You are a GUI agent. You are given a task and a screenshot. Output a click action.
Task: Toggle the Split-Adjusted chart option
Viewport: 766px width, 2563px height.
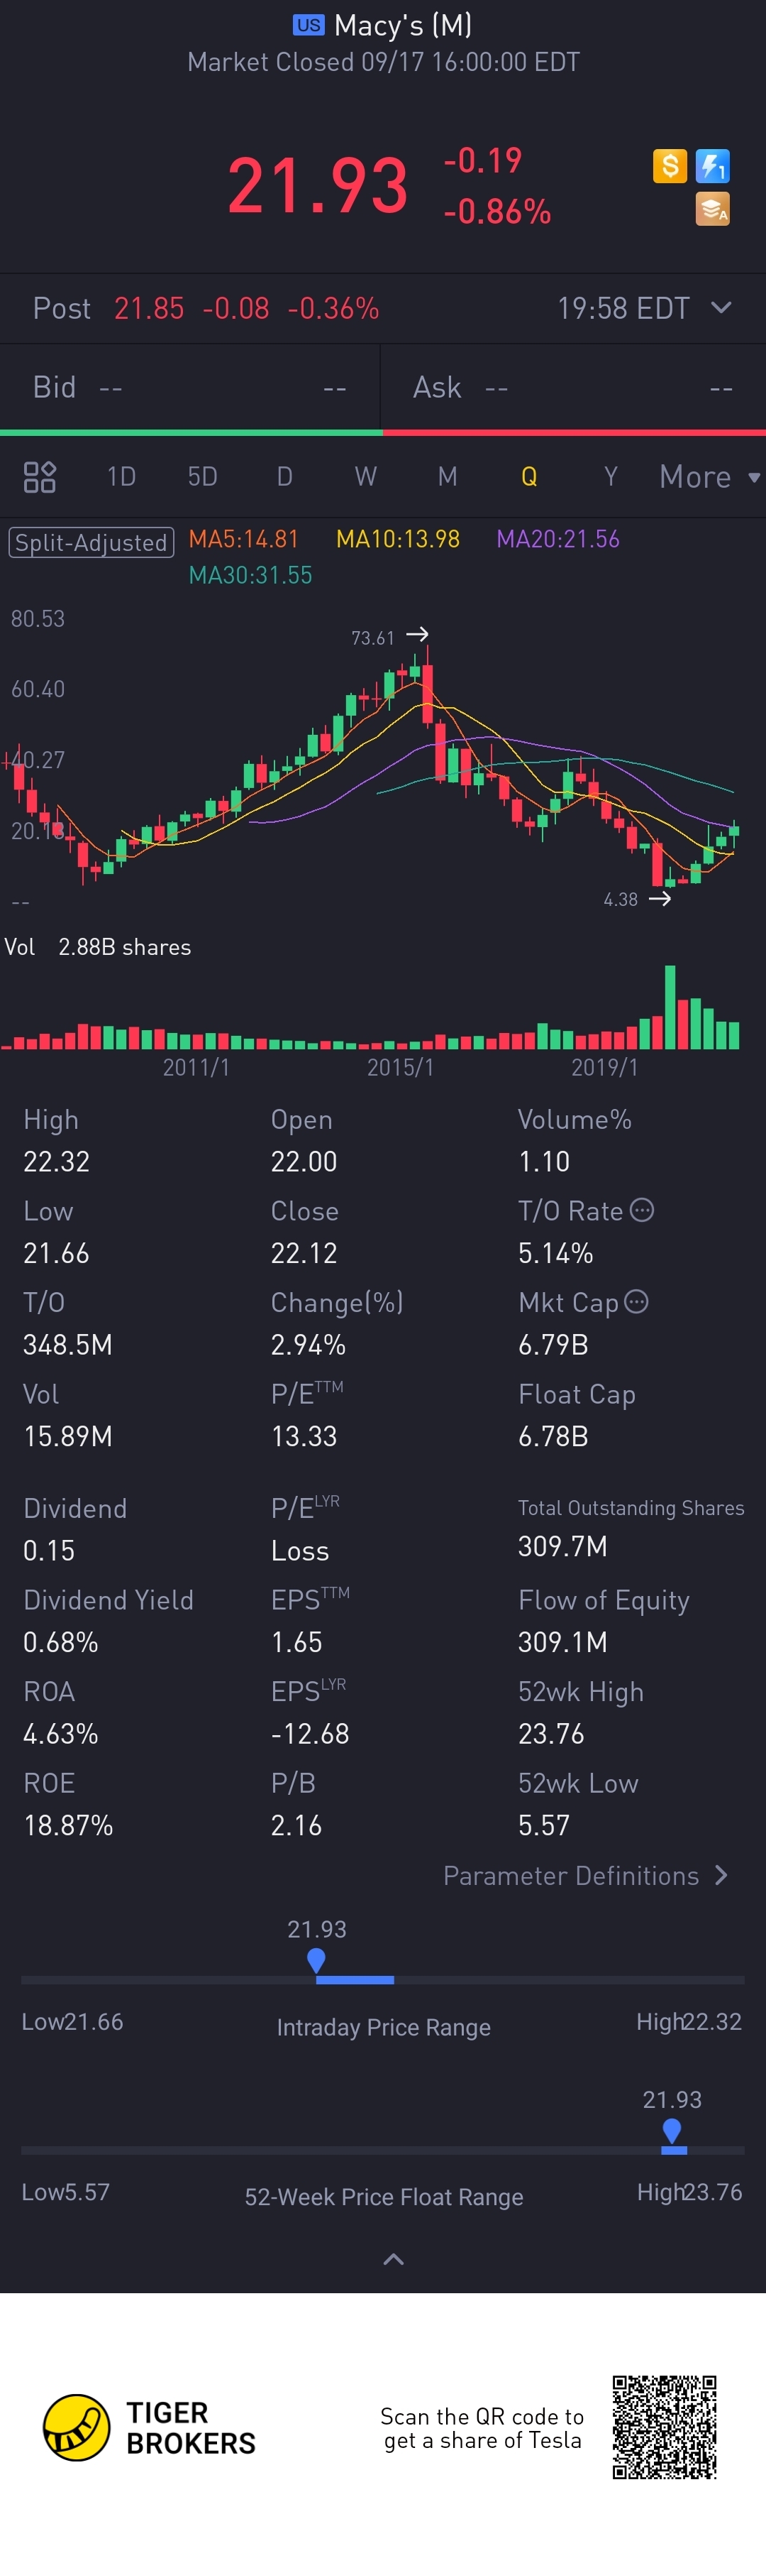(x=91, y=542)
